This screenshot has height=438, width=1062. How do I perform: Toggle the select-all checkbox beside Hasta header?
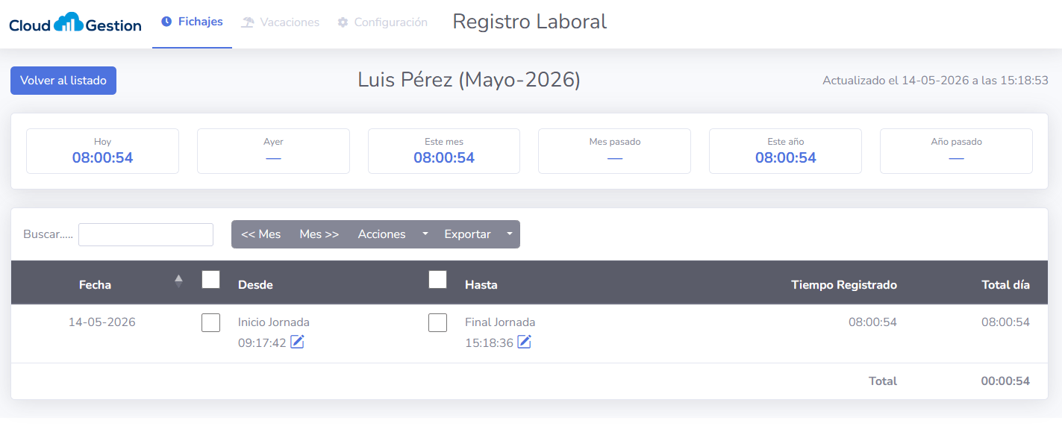pos(437,279)
